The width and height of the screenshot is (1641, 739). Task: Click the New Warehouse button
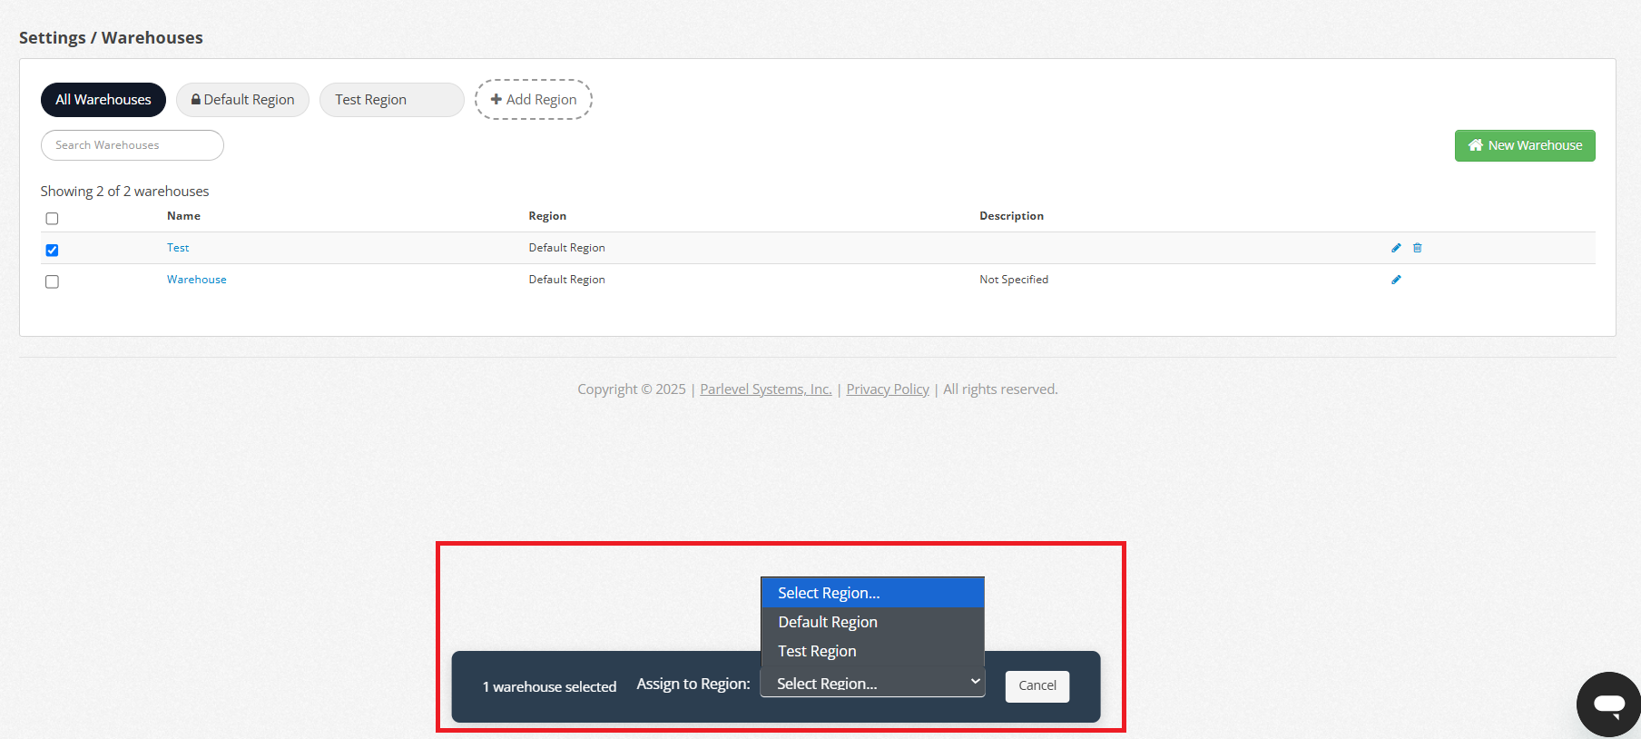[x=1524, y=145]
